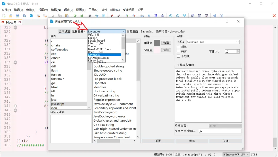Click 选择 next to 背景色
278x157 pixels.
pos(166,50)
